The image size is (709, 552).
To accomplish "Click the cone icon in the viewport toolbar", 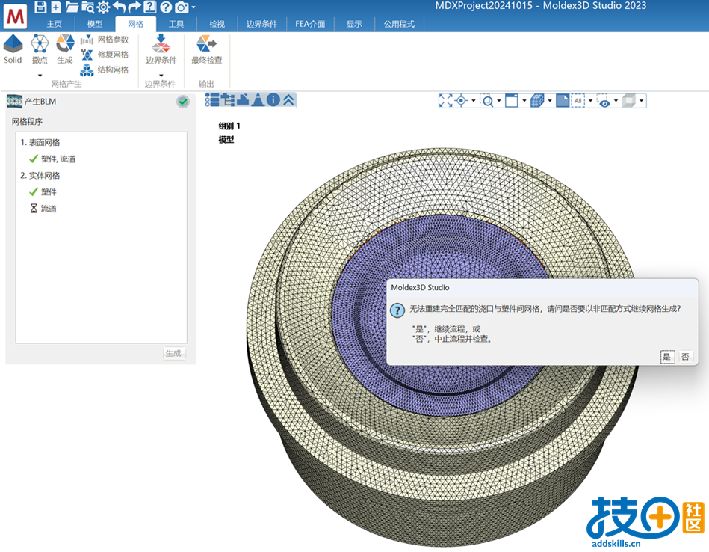I will tap(258, 99).
